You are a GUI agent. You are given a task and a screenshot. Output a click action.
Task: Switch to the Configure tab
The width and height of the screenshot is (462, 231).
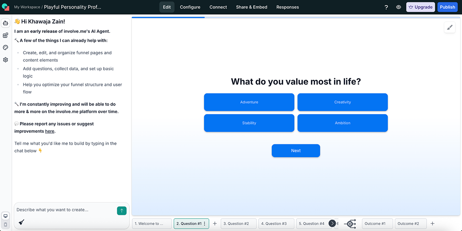(190, 7)
